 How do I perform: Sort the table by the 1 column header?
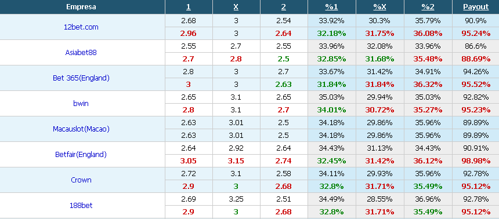189,7
